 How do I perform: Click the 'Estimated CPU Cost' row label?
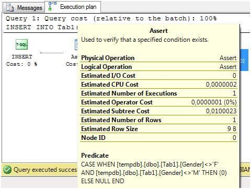click(110, 85)
